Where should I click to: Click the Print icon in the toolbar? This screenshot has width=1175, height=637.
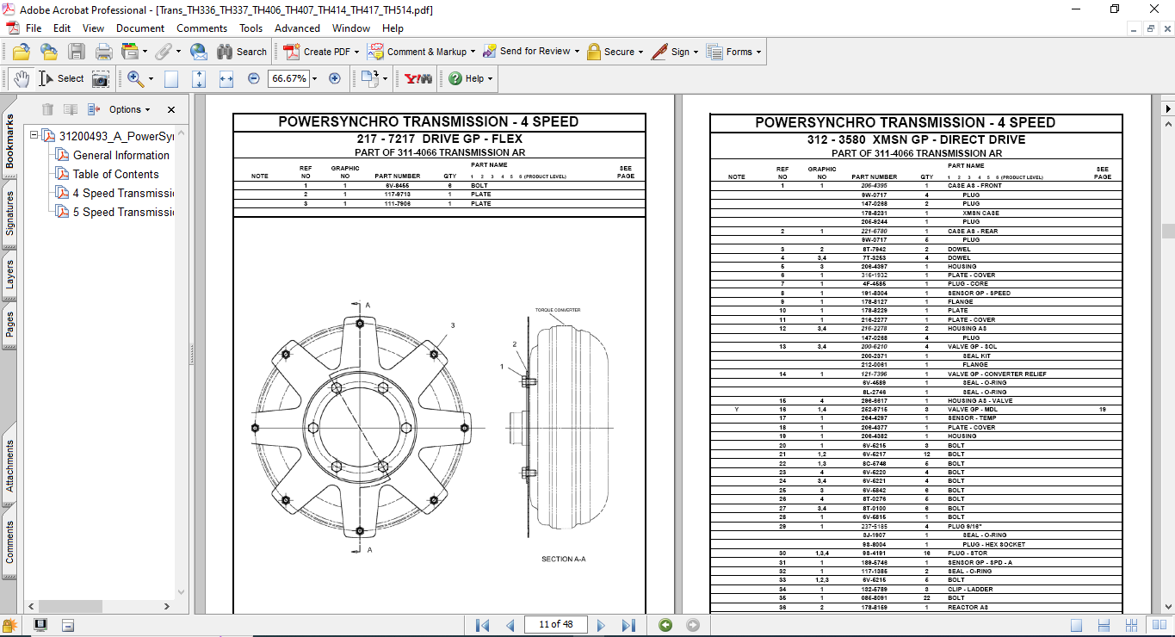(103, 52)
